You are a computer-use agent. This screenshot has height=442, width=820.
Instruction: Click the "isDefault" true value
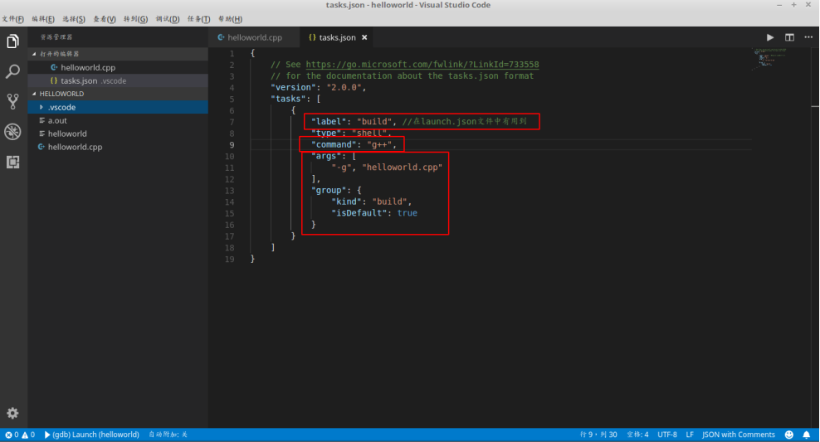tap(407, 213)
